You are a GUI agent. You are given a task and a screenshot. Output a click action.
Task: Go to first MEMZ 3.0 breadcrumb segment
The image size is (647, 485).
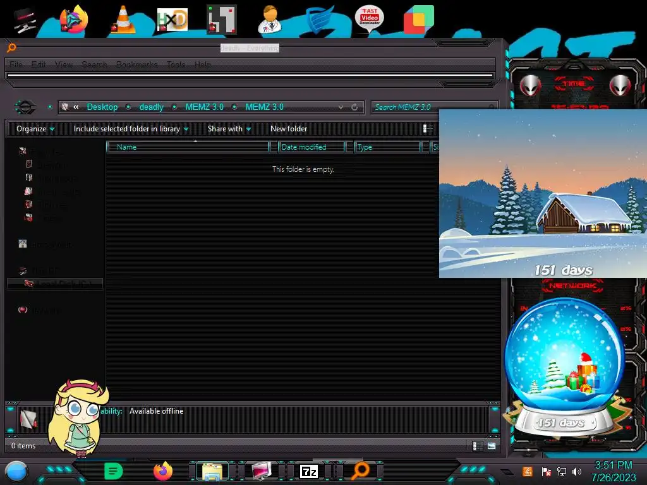pyautogui.click(x=204, y=107)
